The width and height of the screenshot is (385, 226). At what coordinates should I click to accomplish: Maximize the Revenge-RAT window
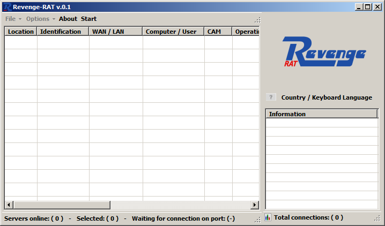coord(367,6)
